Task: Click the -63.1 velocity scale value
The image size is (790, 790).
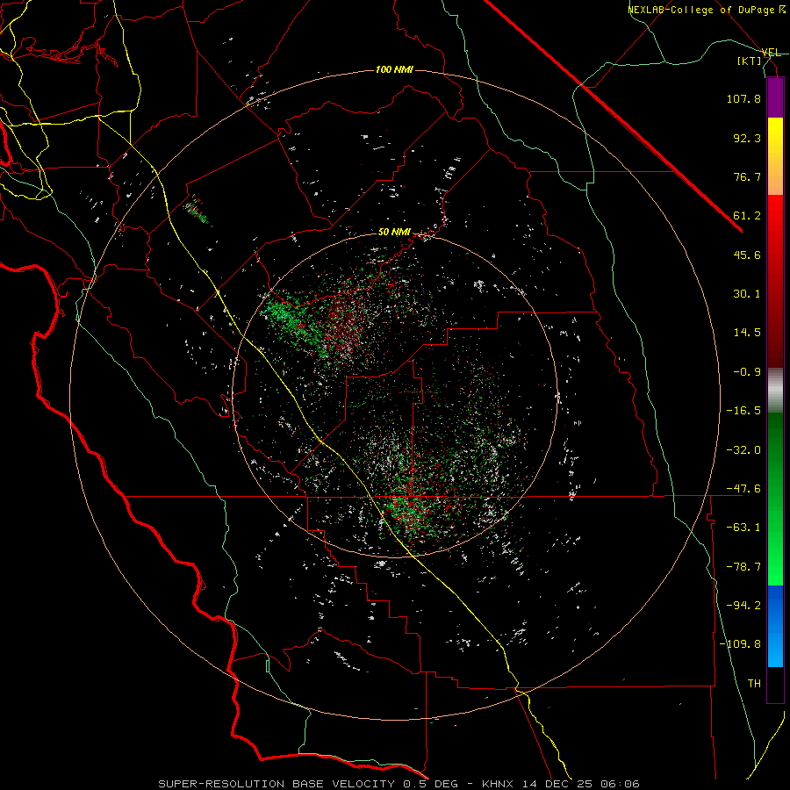Action: [x=743, y=528]
